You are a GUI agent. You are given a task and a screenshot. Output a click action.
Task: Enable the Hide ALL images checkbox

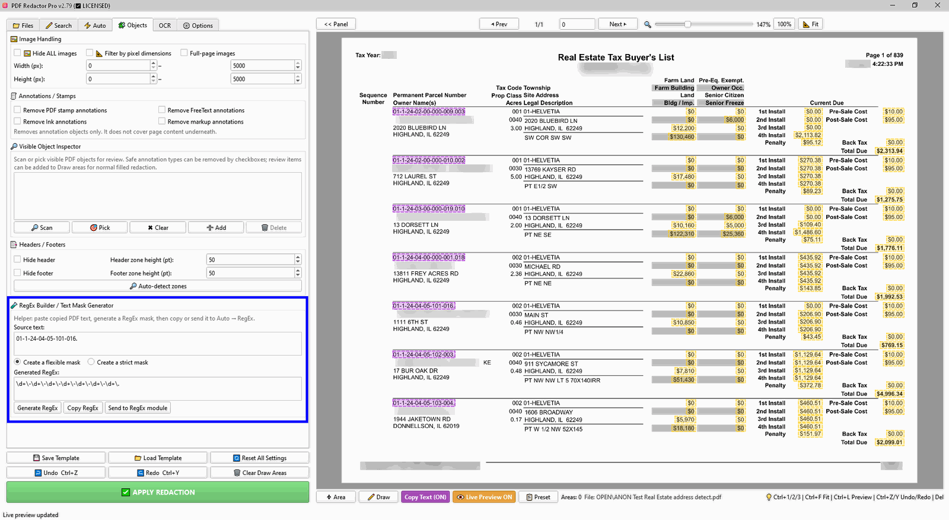tap(18, 53)
